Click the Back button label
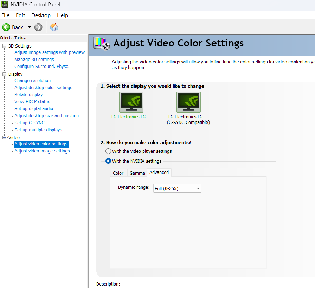 pos(18,27)
